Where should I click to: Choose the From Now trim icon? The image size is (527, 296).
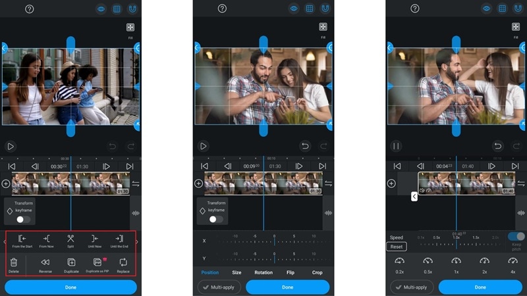click(x=46, y=239)
